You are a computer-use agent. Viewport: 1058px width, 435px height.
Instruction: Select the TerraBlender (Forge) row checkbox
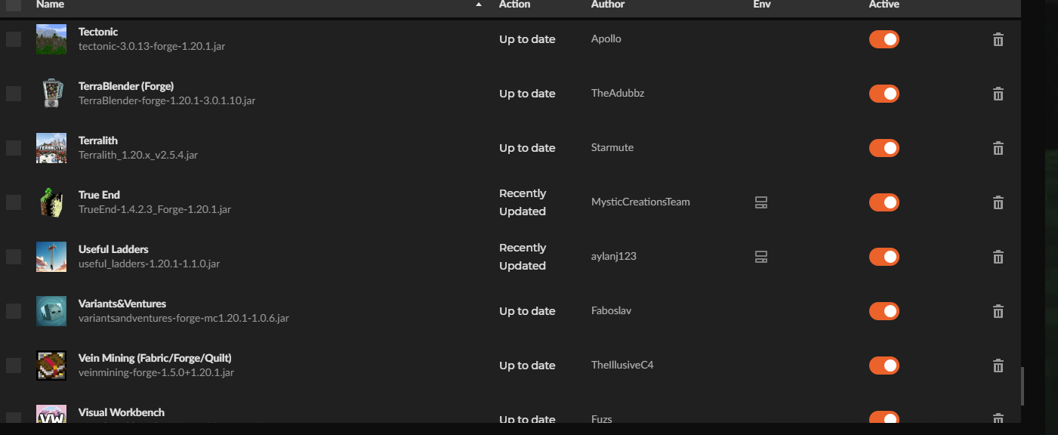point(14,94)
